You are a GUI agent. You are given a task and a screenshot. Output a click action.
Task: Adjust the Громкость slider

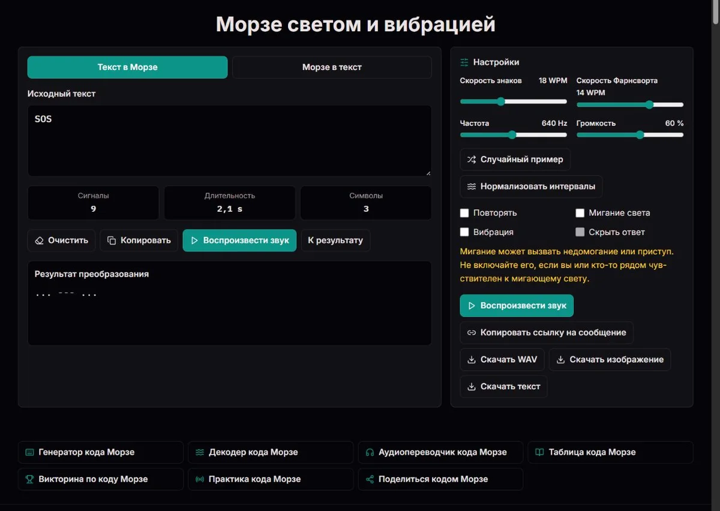tap(630, 135)
